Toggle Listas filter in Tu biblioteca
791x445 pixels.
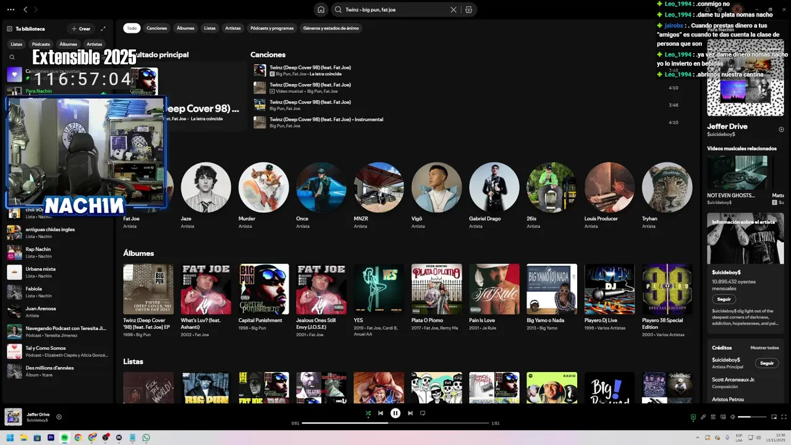point(16,44)
